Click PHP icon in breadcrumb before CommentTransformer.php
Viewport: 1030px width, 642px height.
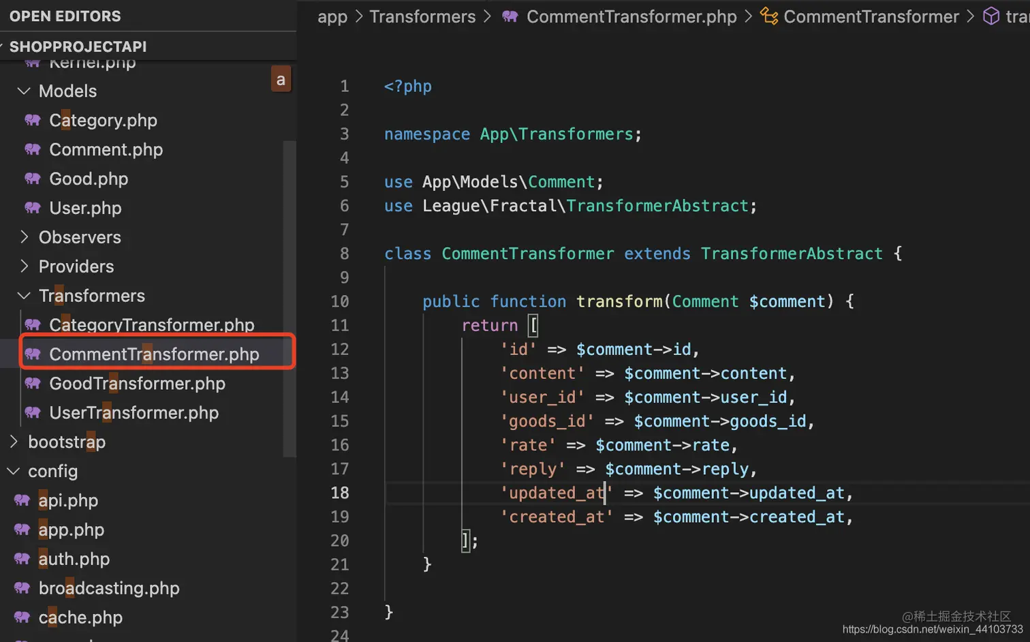tap(510, 17)
